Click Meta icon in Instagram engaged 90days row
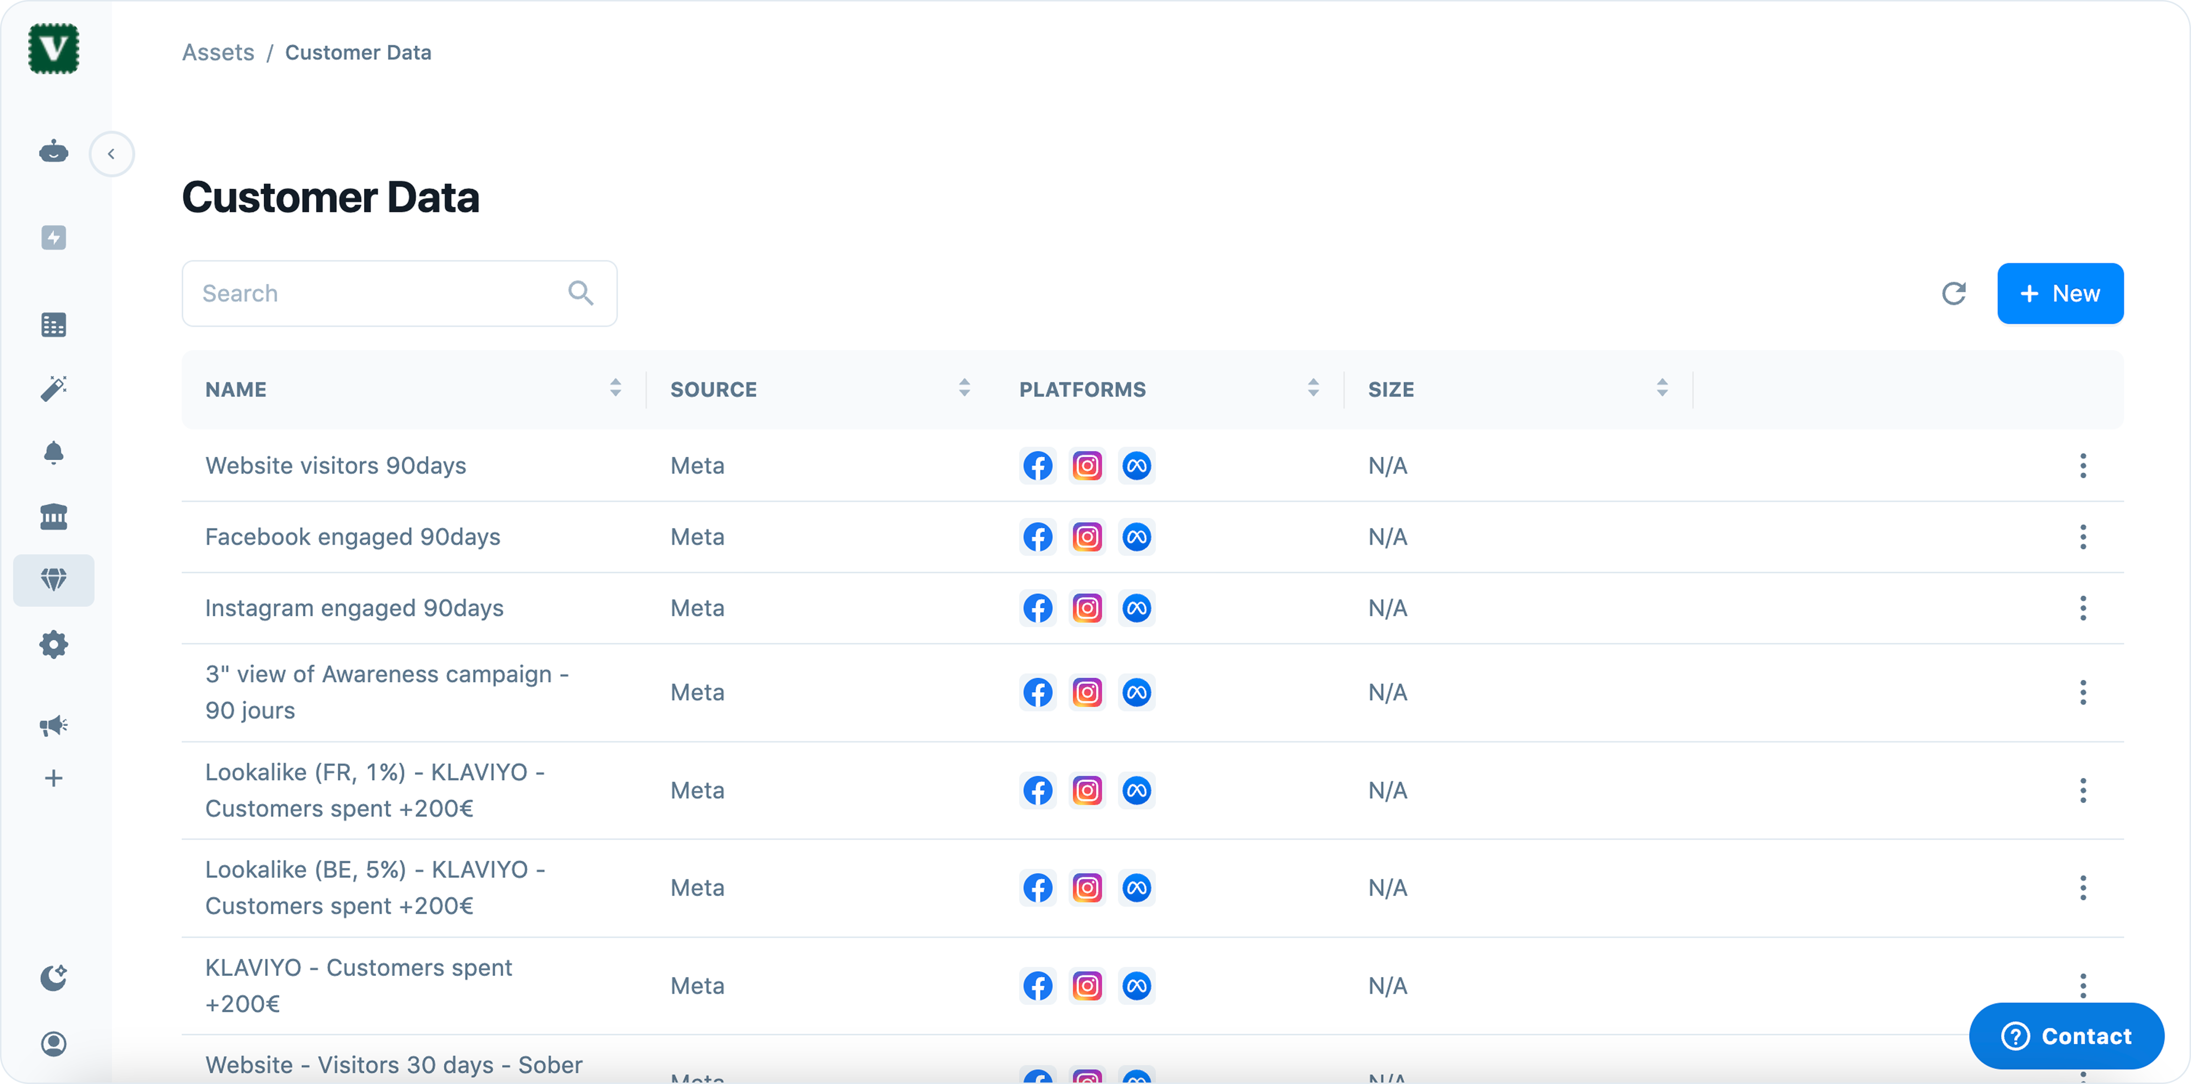2191x1084 pixels. tap(1136, 608)
